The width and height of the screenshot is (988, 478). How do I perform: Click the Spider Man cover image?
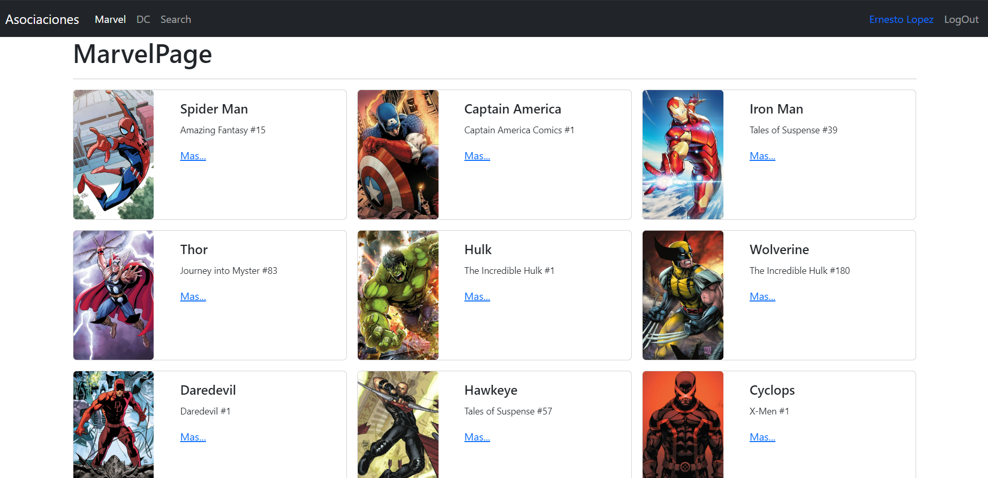[114, 155]
